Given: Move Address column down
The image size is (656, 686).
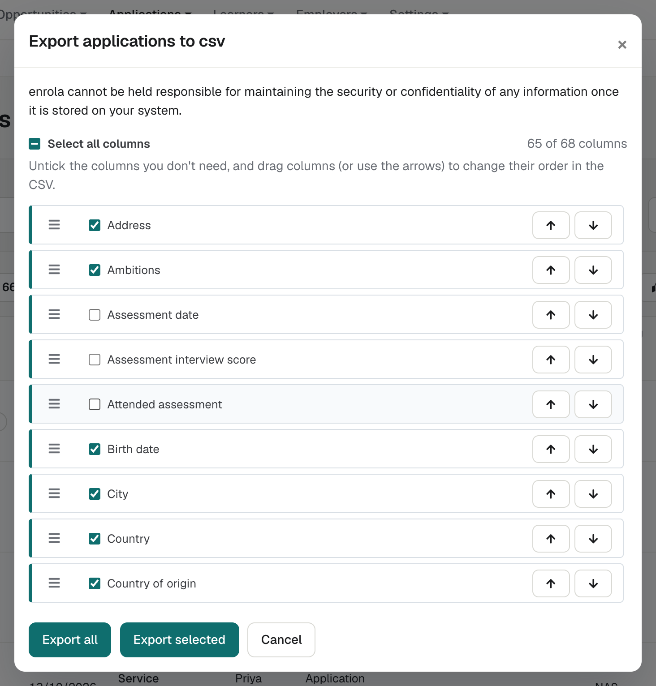Looking at the screenshot, I should [593, 225].
